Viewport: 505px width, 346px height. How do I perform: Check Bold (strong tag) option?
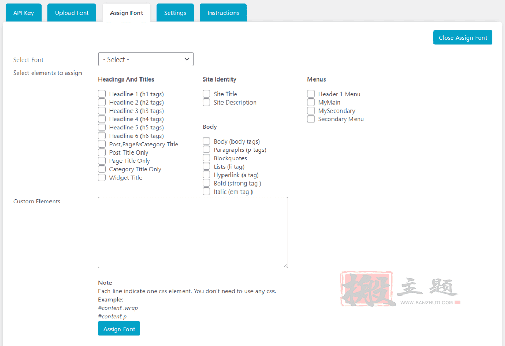(x=206, y=183)
